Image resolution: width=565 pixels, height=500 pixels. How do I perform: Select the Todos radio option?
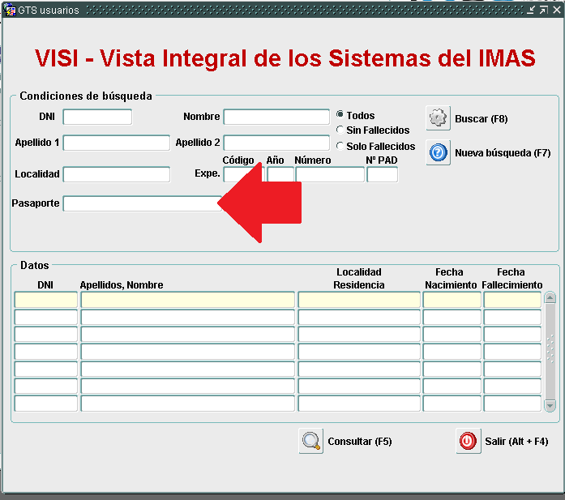pyautogui.click(x=340, y=115)
